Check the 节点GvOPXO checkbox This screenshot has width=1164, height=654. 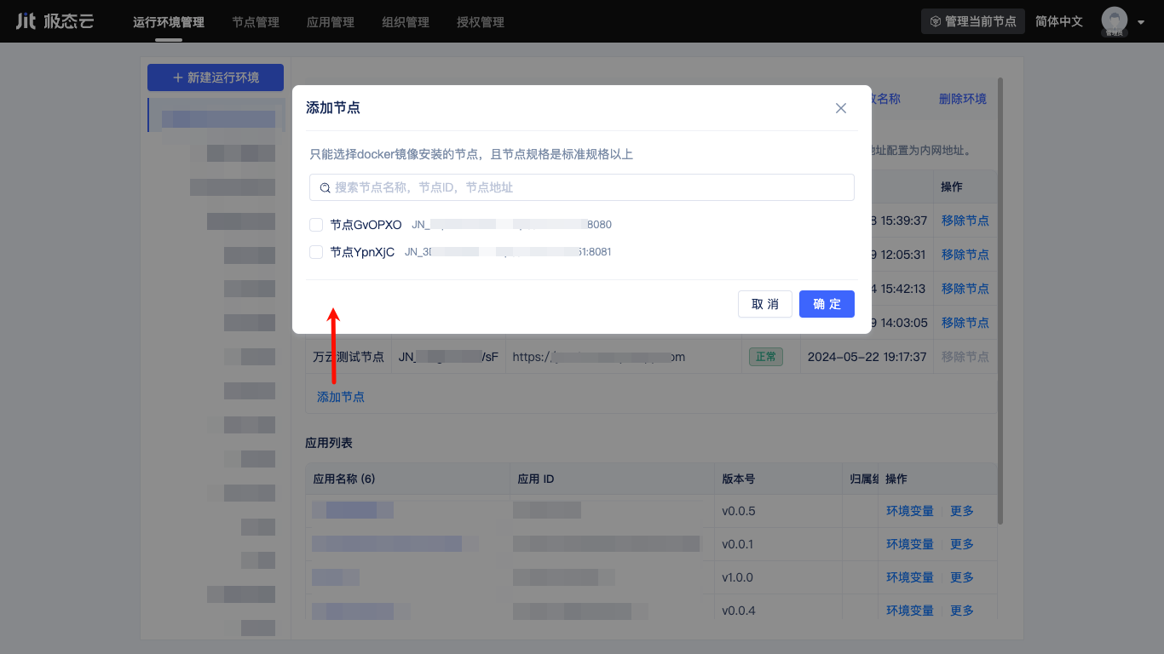[316, 225]
